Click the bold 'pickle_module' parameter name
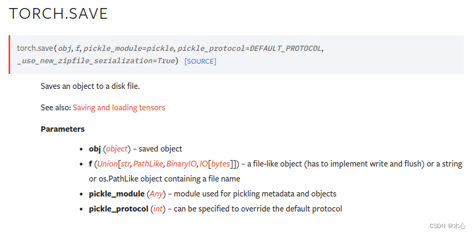Image resolution: width=474 pixels, height=234 pixels. [x=116, y=194]
